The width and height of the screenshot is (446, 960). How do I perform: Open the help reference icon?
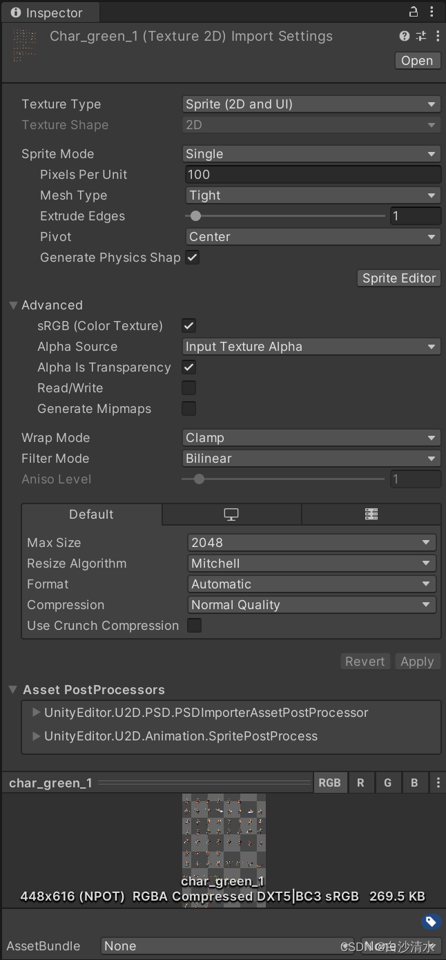click(405, 37)
